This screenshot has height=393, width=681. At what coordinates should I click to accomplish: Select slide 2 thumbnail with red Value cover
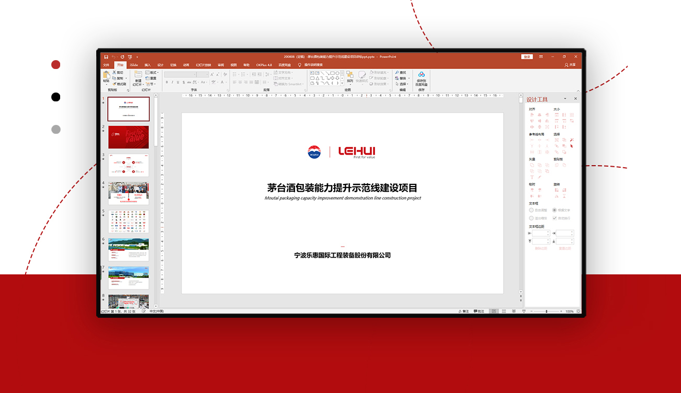coord(129,137)
